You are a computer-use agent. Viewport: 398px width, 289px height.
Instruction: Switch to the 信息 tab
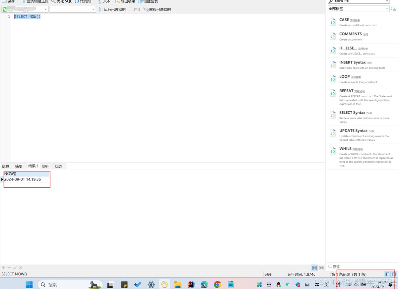(x=6, y=166)
